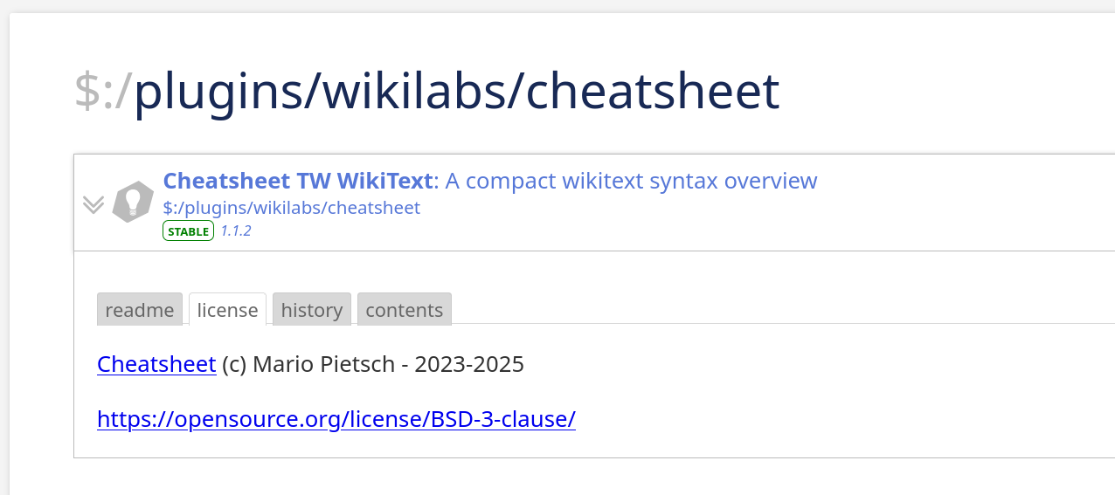Click the green STABLE badge
The height and width of the screenshot is (495, 1115).
pyautogui.click(x=188, y=231)
